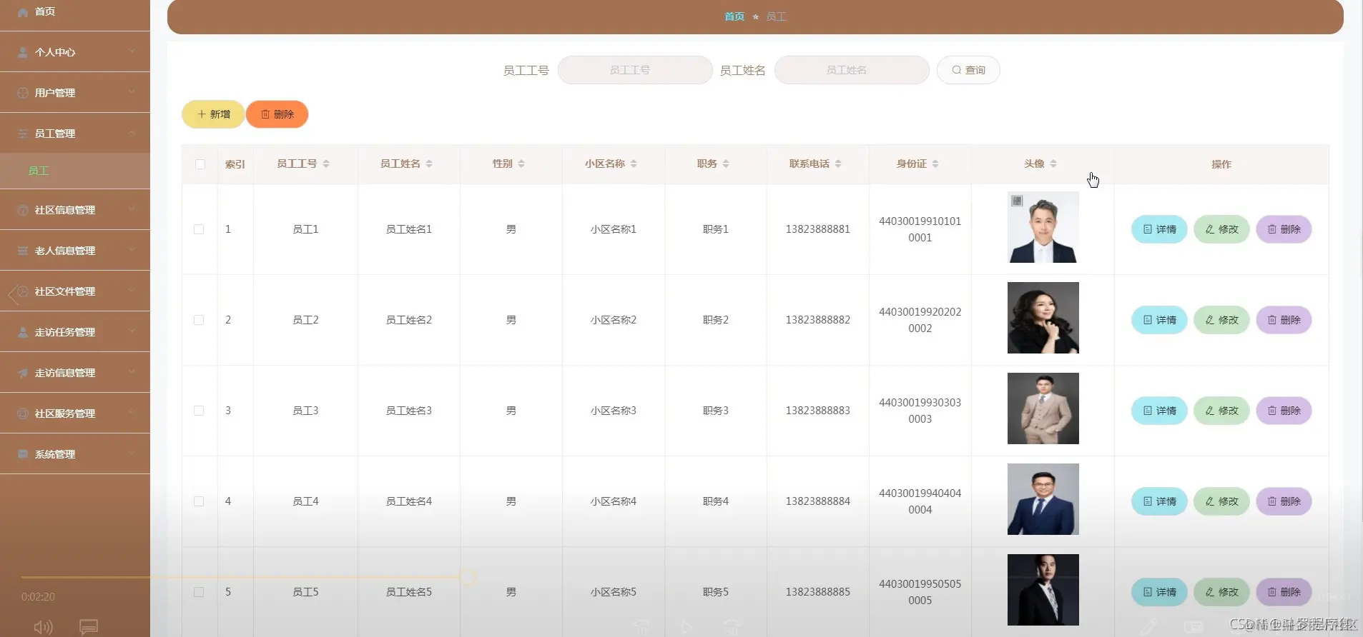Click purple 删除 for 员工3

(1284, 411)
